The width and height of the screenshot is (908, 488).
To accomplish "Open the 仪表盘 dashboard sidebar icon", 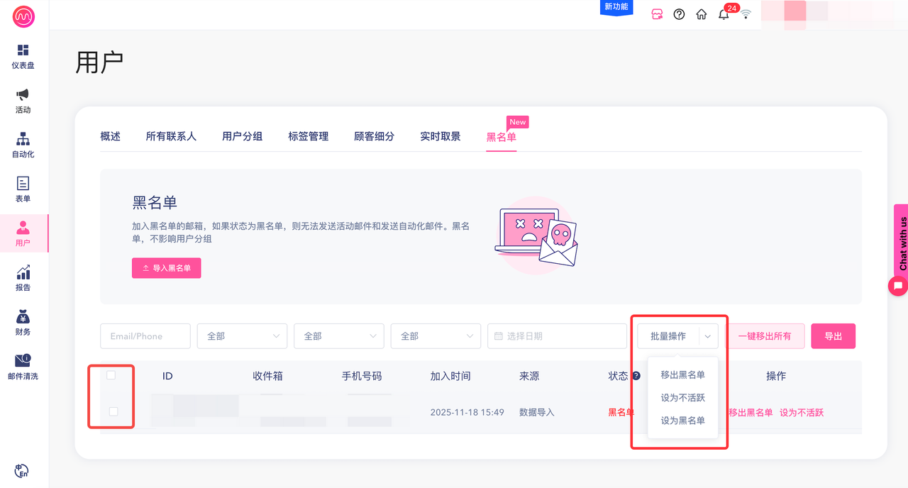I will tap(23, 50).
